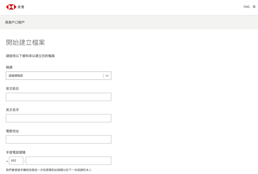
Task: Click the 電郵地址 field label
Action: (12, 131)
